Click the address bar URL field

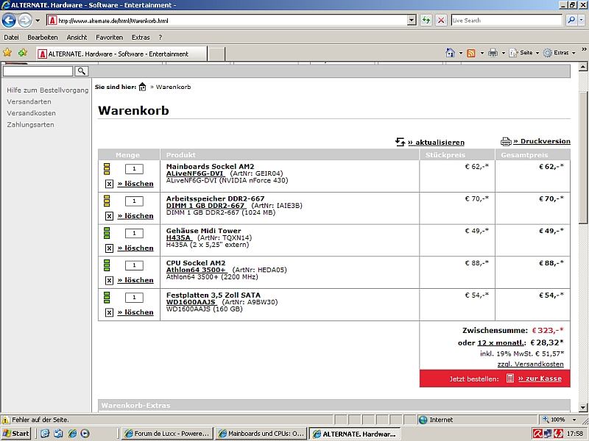tap(227, 21)
